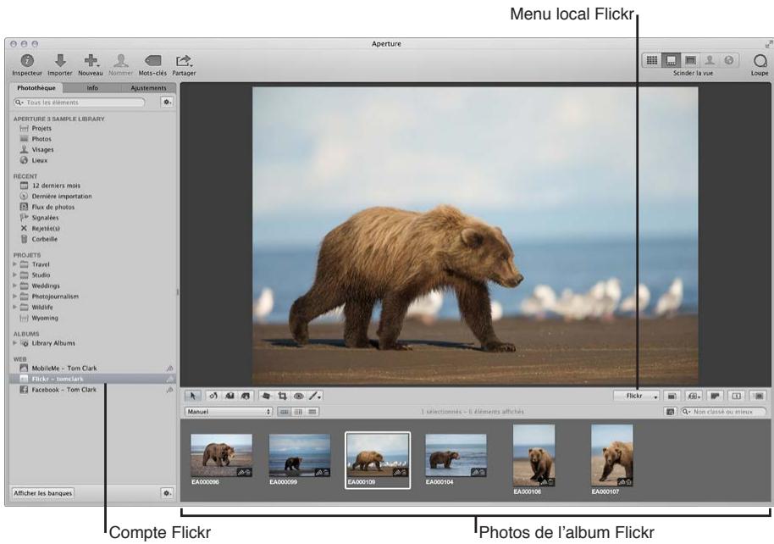Select Flickr - tomclark account
Screen dimensions: 774x544
coord(93,379)
